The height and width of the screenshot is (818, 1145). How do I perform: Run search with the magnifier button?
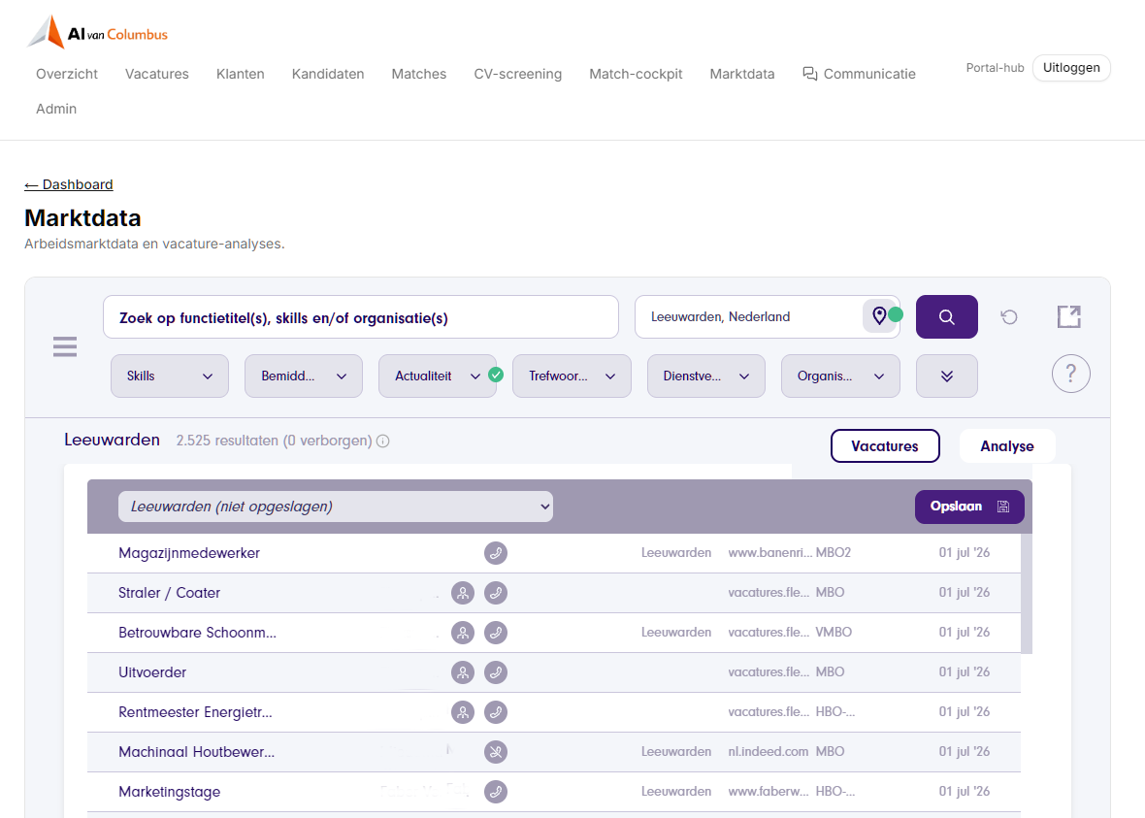[x=946, y=317]
